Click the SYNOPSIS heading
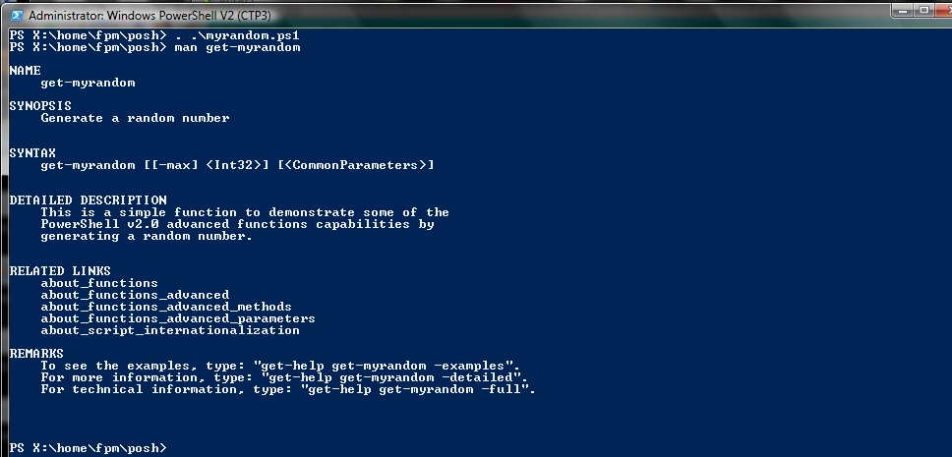952x457 pixels. point(40,105)
